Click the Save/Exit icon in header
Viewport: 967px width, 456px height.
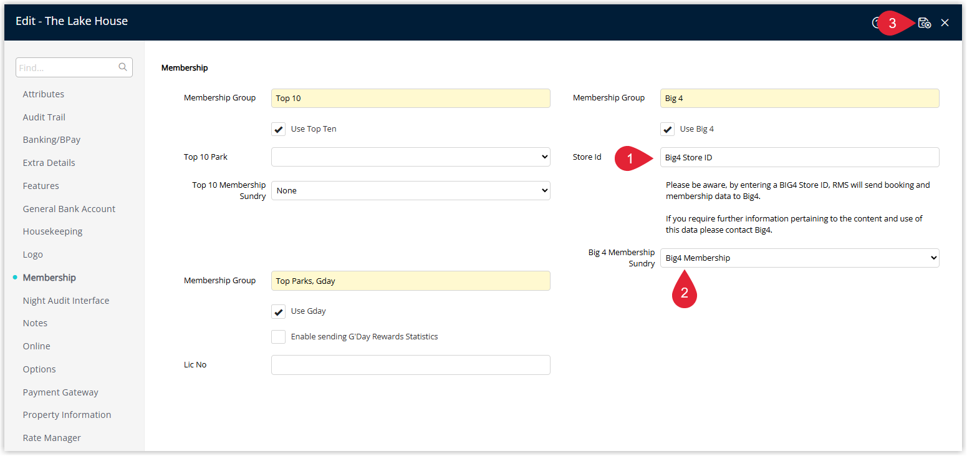click(925, 23)
